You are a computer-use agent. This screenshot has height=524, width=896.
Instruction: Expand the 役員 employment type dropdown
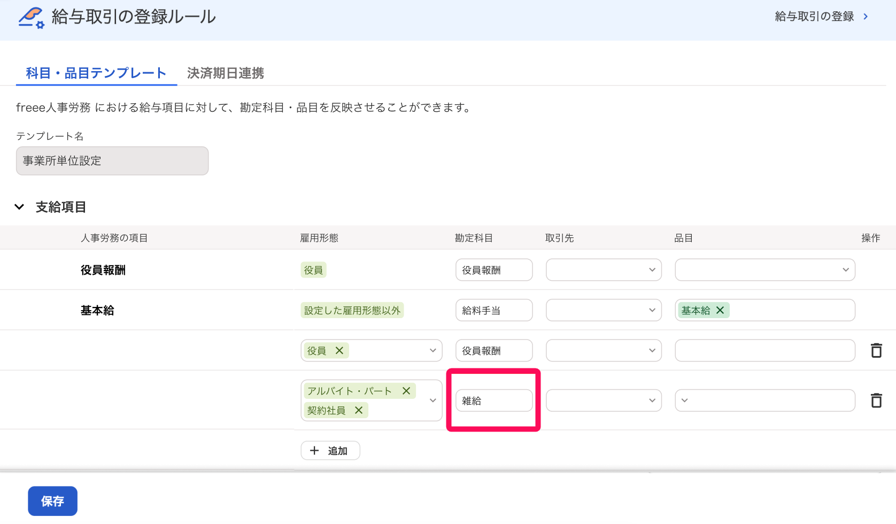[x=432, y=351]
